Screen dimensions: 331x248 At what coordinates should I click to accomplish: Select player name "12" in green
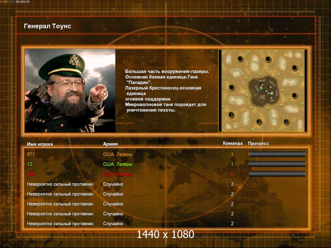(29, 164)
